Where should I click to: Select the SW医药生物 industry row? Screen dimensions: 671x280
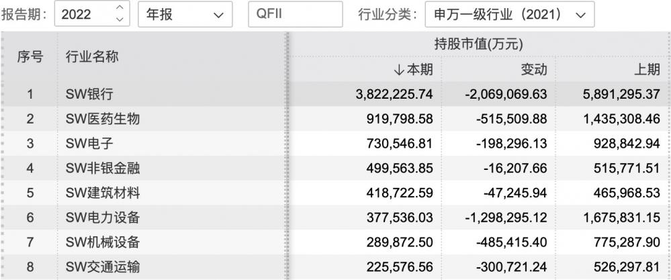[x=336, y=119]
